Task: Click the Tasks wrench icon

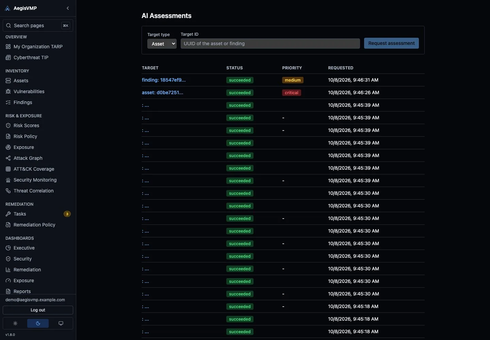Action: 8,214
